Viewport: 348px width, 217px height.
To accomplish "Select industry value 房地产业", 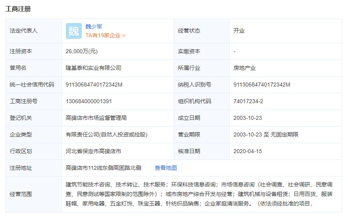I will [x=244, y=68].
